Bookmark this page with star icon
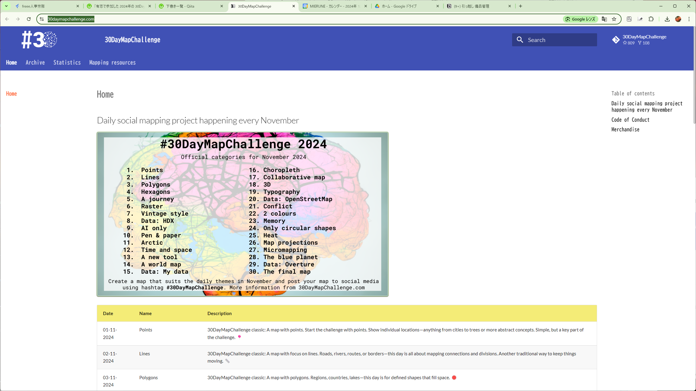The image size is (696, 391). pos(614,19)
